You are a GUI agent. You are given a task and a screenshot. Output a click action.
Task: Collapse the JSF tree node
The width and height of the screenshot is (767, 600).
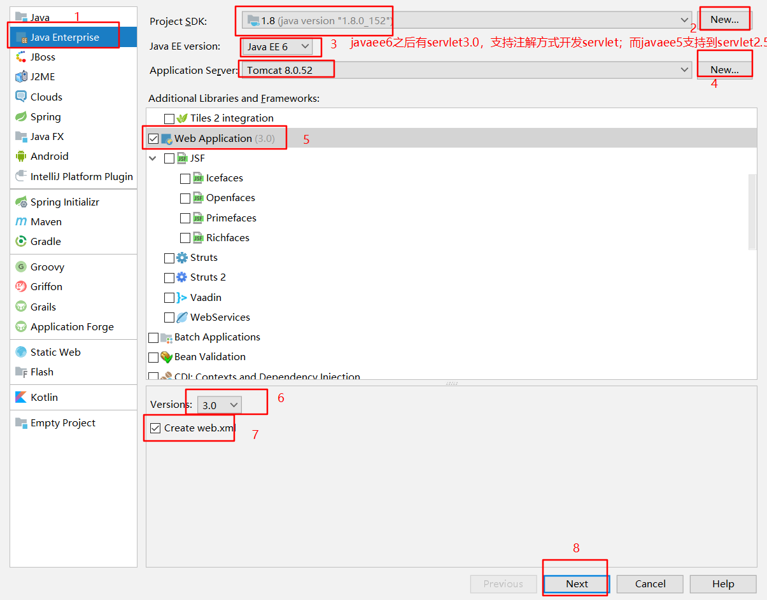[x=153, y=158]
